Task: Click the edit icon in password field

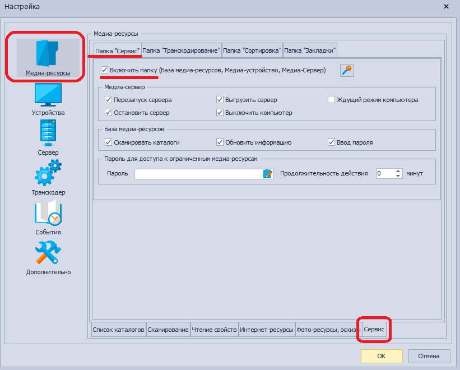Action: point(268,174)
